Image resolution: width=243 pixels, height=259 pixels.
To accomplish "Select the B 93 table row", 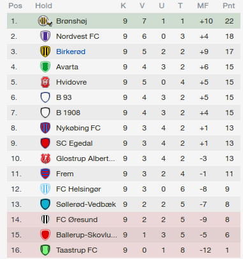I will pos(124,97).
